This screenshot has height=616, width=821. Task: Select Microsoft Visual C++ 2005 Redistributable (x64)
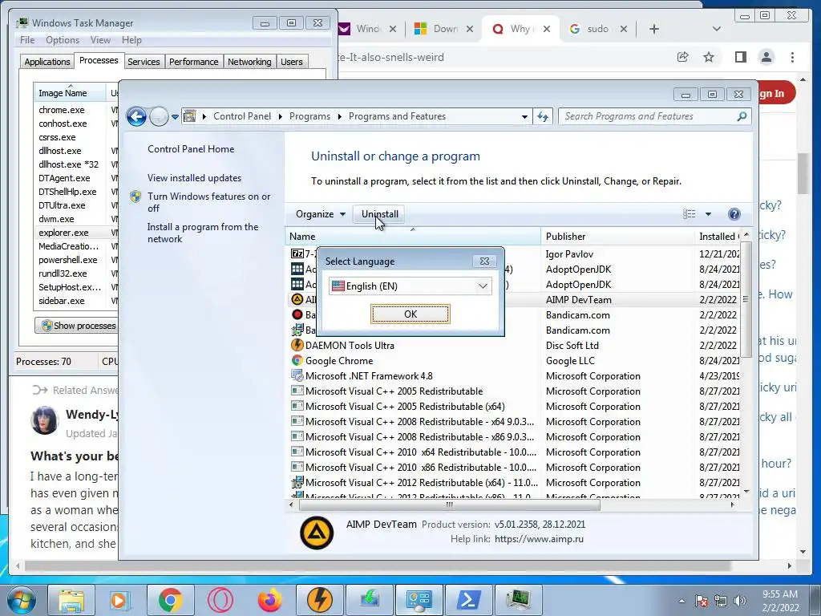(x=405, y=406)
